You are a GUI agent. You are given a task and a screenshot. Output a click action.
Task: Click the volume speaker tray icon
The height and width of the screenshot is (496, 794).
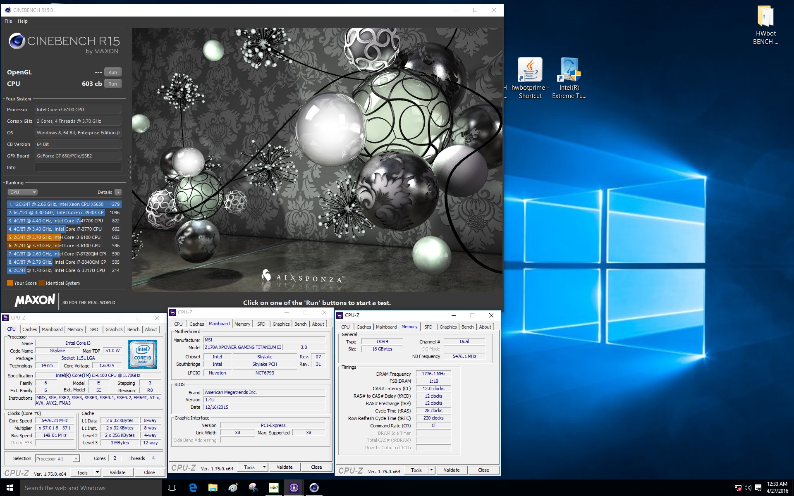[748, 488]
